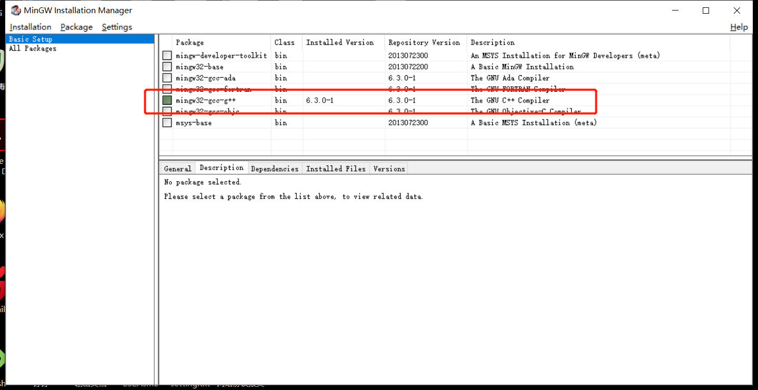Close the MinGW Installation Manager window
The image size is (758, 390).
(737, 11)
